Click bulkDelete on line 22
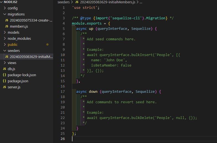The image size is (217, 143). (142, 118)
